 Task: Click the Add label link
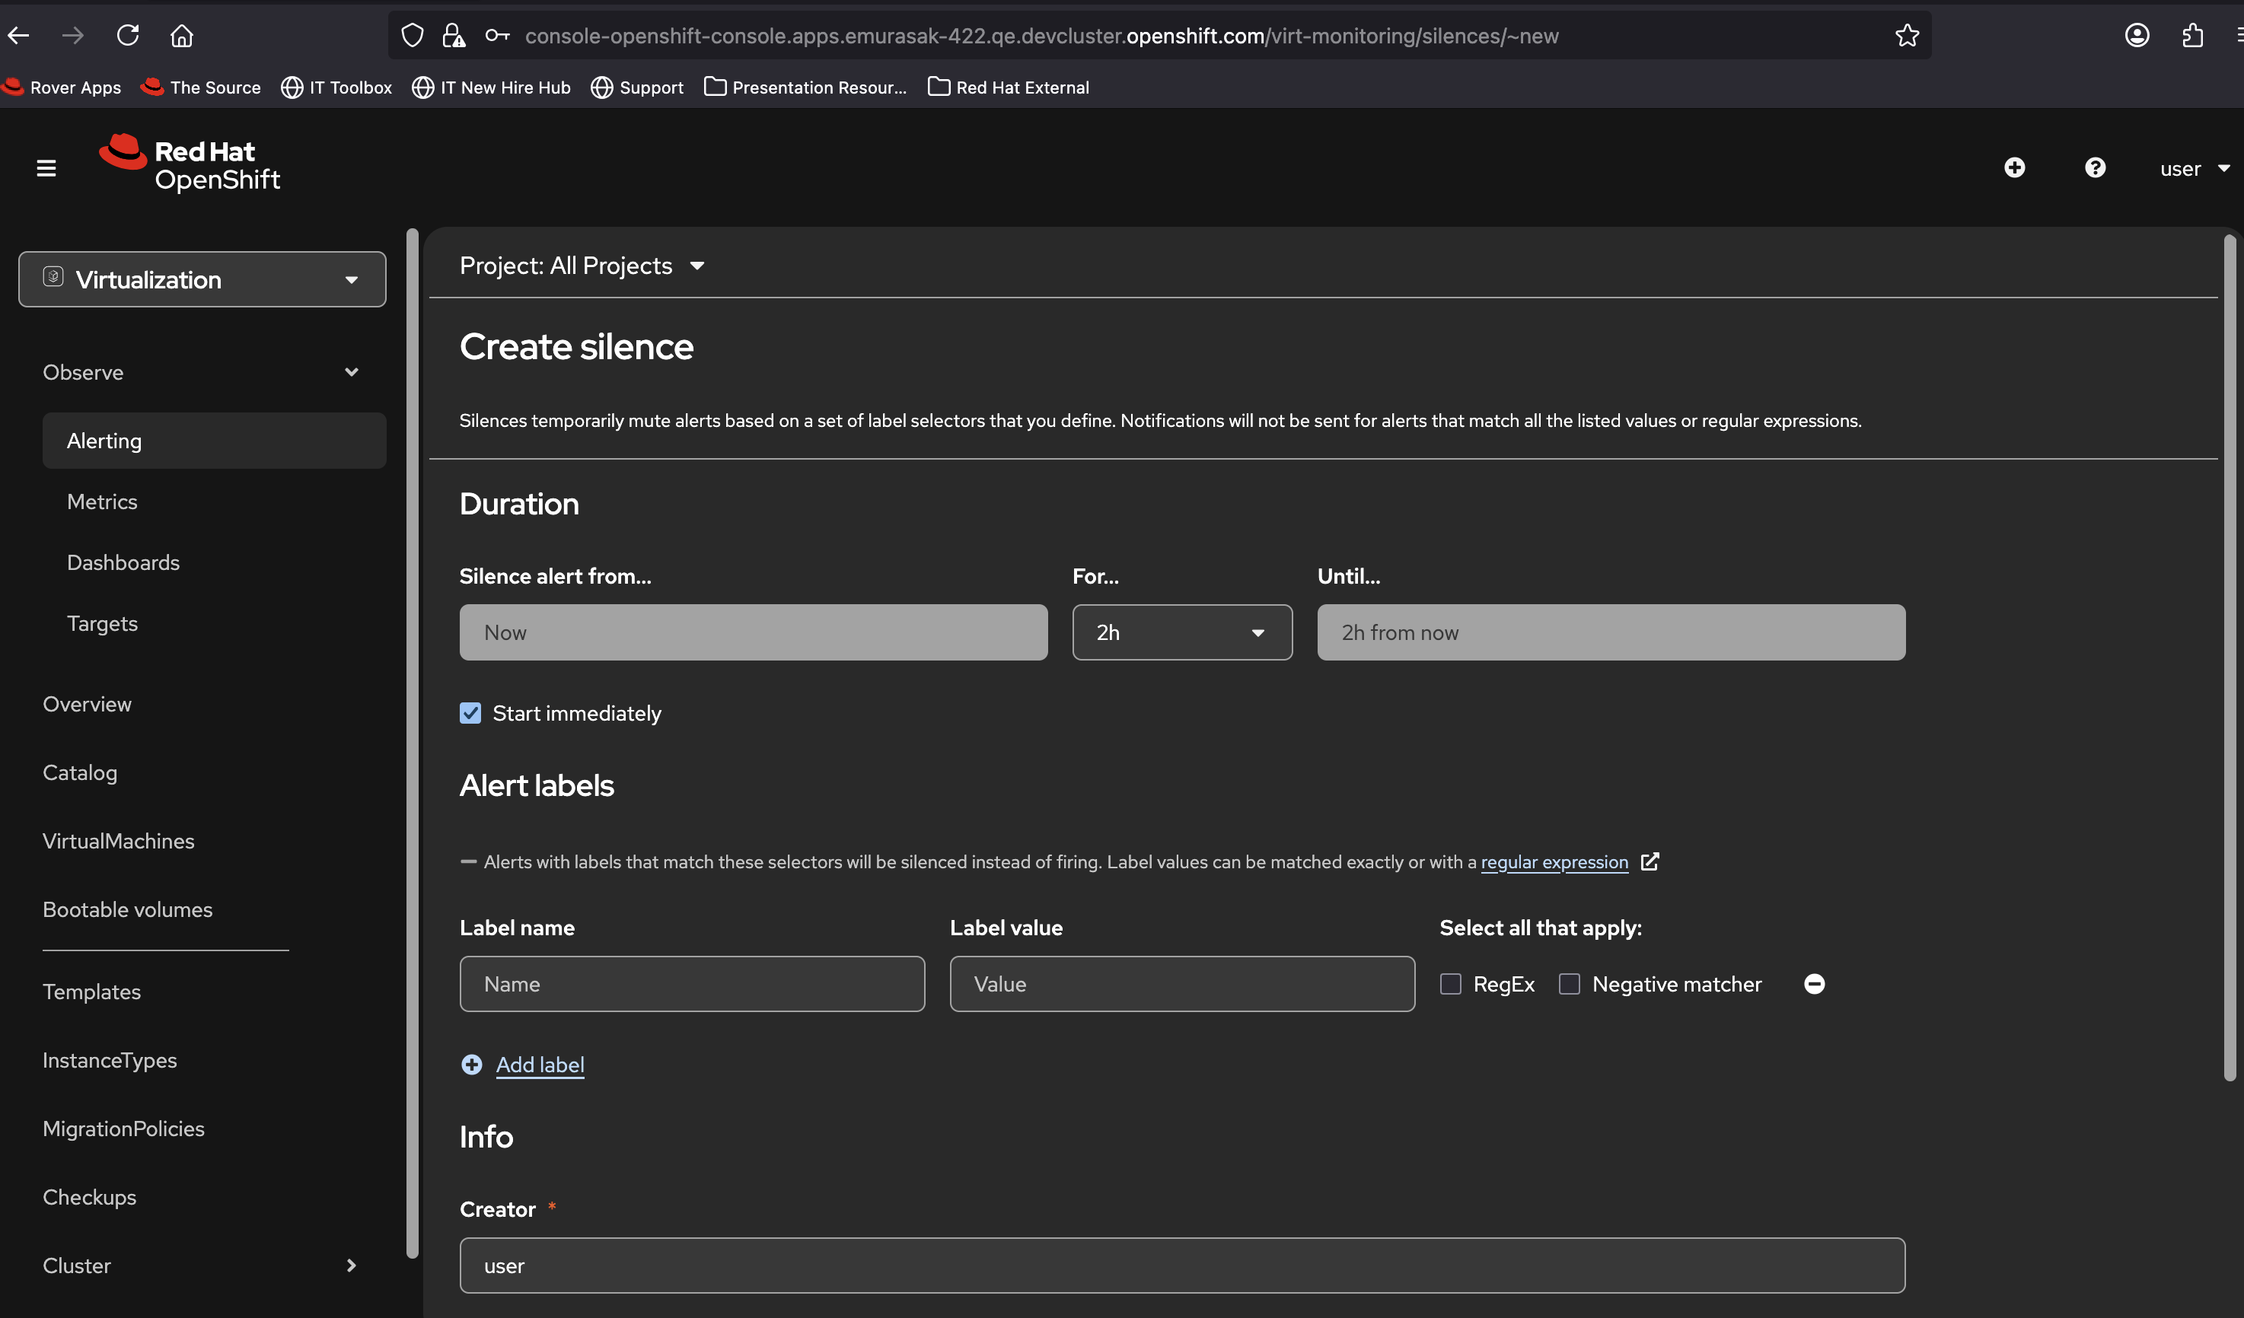pyautogui.click(x=540, y=1065)
